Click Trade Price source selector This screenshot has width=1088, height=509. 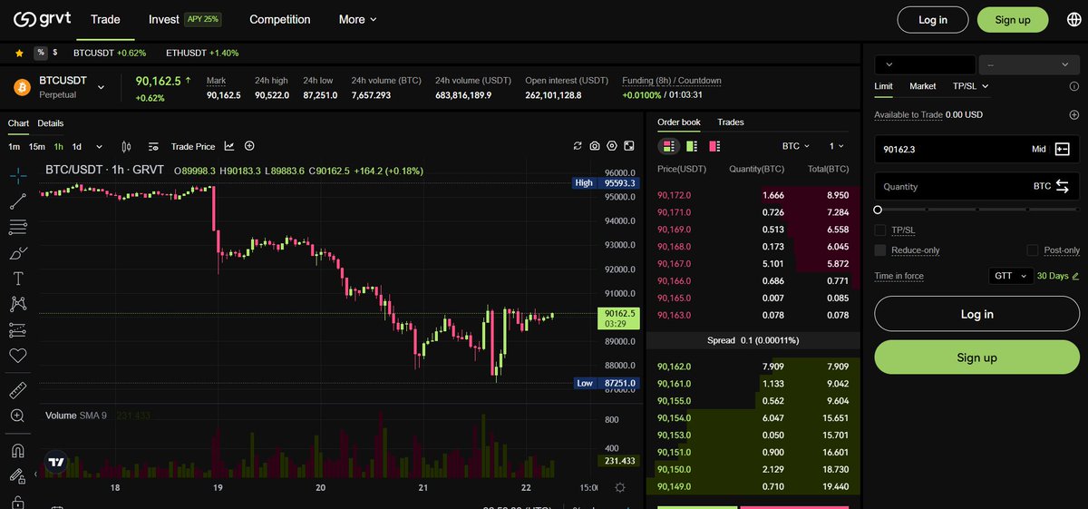click(193, 146)
